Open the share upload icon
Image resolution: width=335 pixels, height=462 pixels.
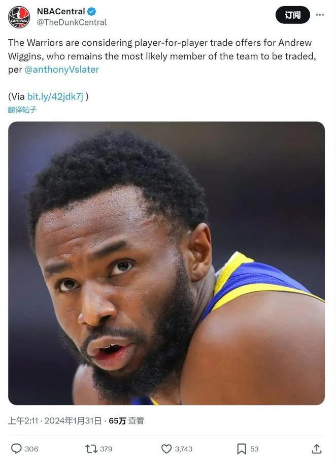(316, 449)
